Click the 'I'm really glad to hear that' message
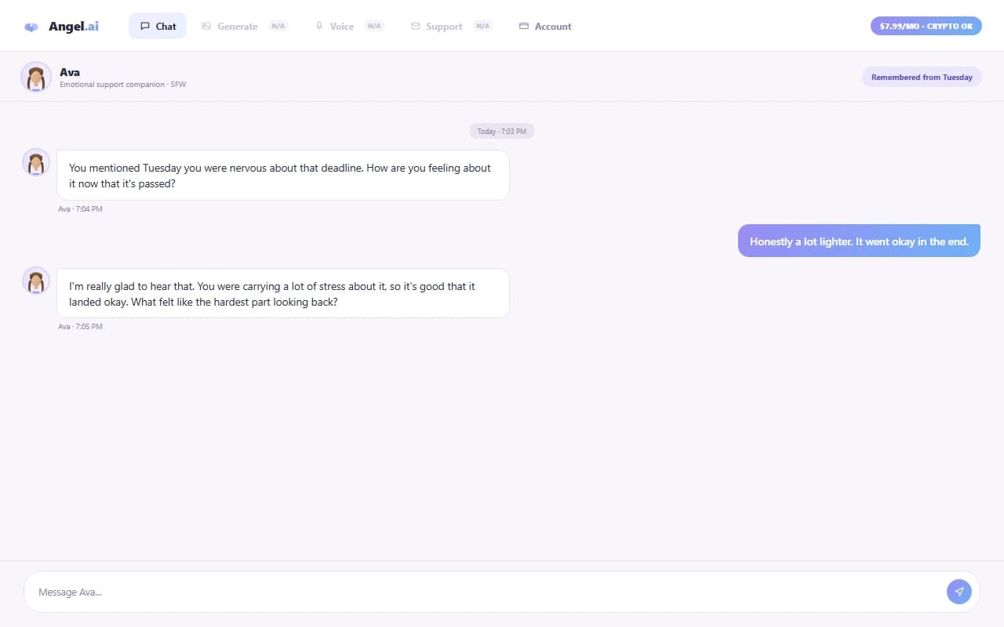Viewport: 1004px width, 627px height. point(283,293)
